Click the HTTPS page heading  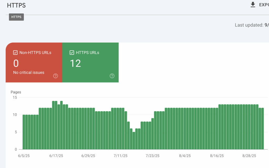(x=16, y=5)
